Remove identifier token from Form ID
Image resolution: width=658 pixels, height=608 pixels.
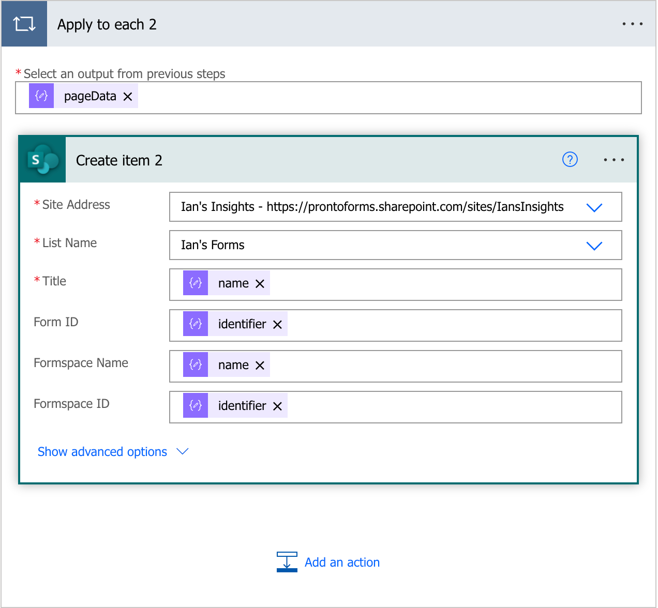[277, 325]
